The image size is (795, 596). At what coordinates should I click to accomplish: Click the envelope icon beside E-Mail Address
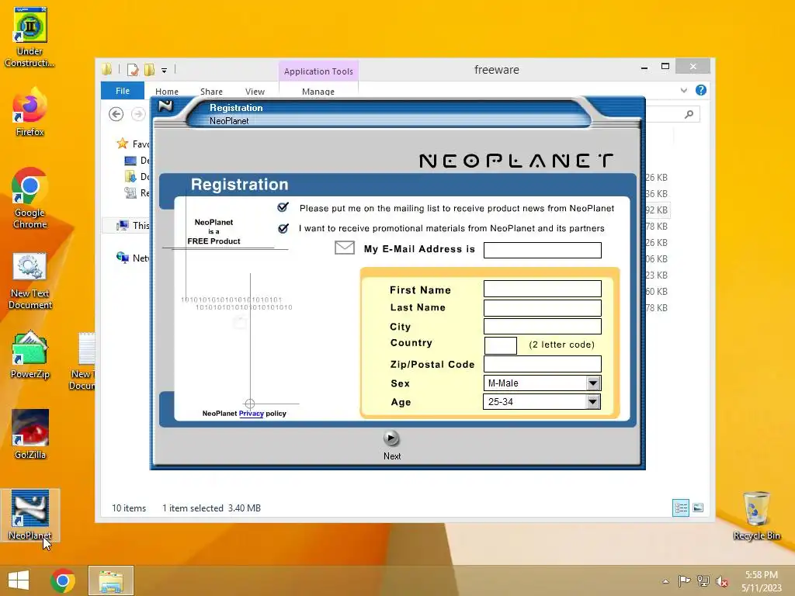tap(345, 248)
